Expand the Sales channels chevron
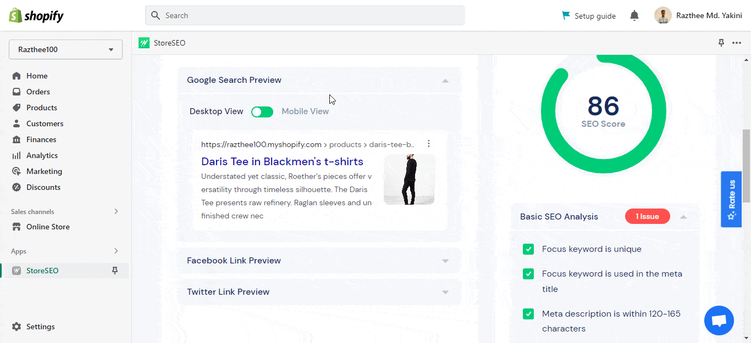This screenshot has height=343, width=751. click(116, 211)
